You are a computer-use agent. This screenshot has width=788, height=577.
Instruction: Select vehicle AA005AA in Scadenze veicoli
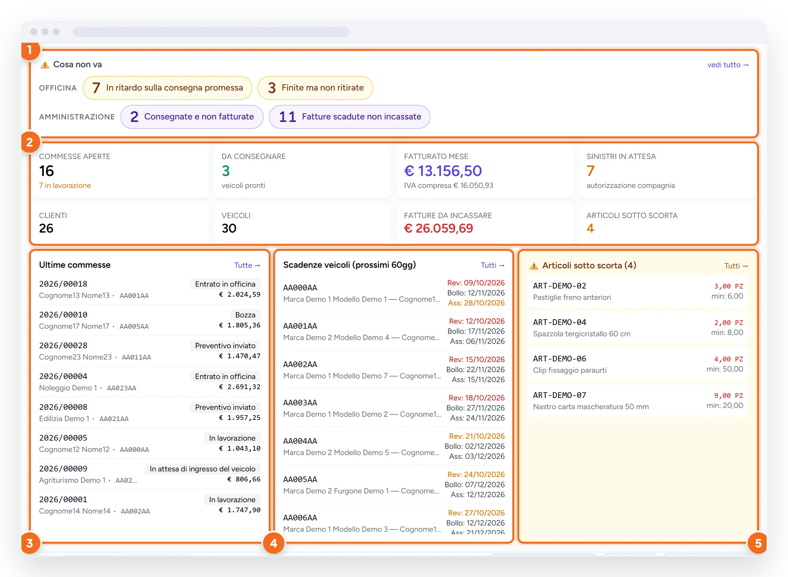point(394,485)
